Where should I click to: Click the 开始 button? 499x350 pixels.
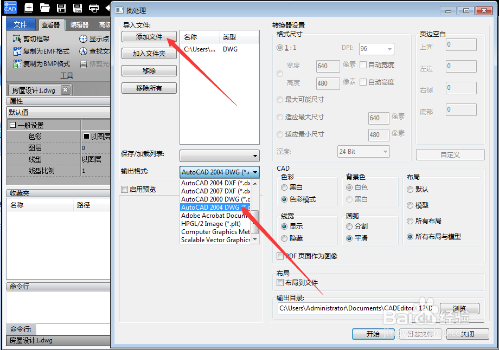pos(373,334)
